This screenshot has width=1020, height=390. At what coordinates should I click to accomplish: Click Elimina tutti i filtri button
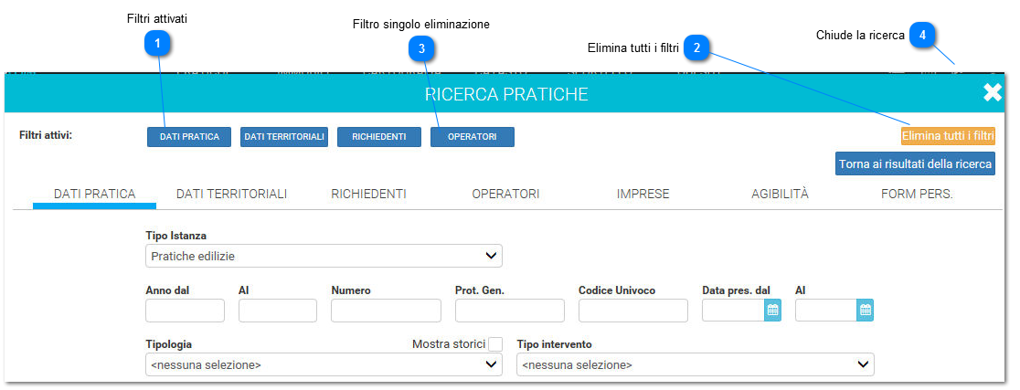point(948,136)
